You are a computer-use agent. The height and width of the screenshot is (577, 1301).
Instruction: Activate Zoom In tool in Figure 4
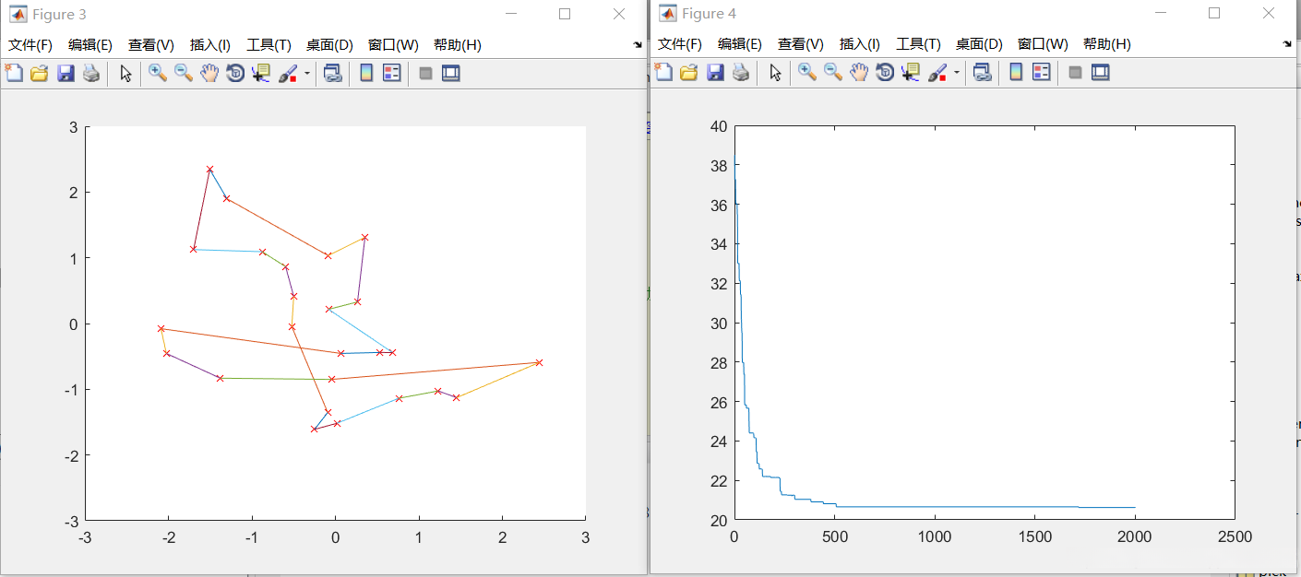[806, 72]
